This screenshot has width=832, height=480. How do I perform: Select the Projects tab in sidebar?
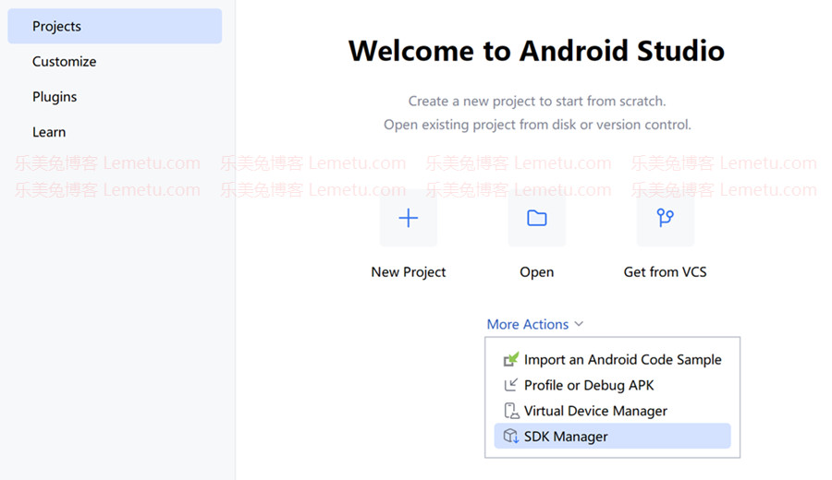coord(115,26)
